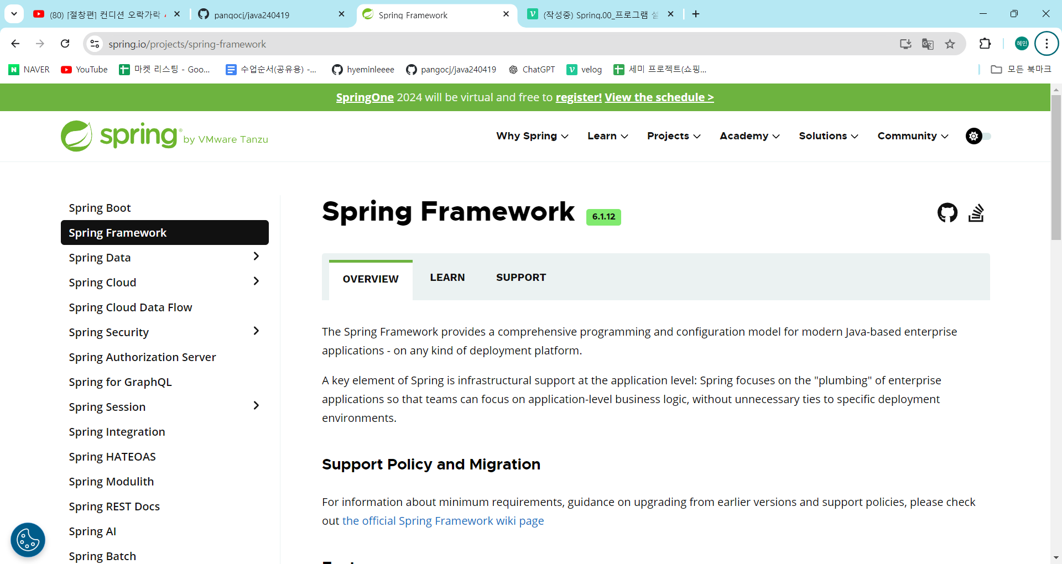Screen dimensions: 1062x564
Task: Open Spring for GraphQL project
Action: coord(121,382)
